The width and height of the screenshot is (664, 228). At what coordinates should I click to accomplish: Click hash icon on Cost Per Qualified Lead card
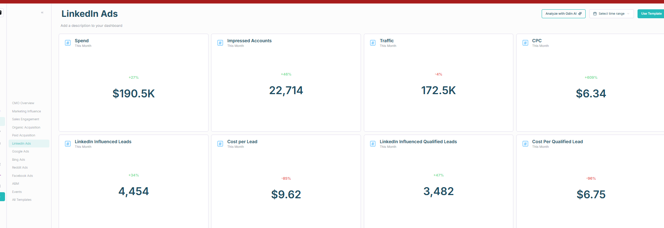(x=525, y=144)
